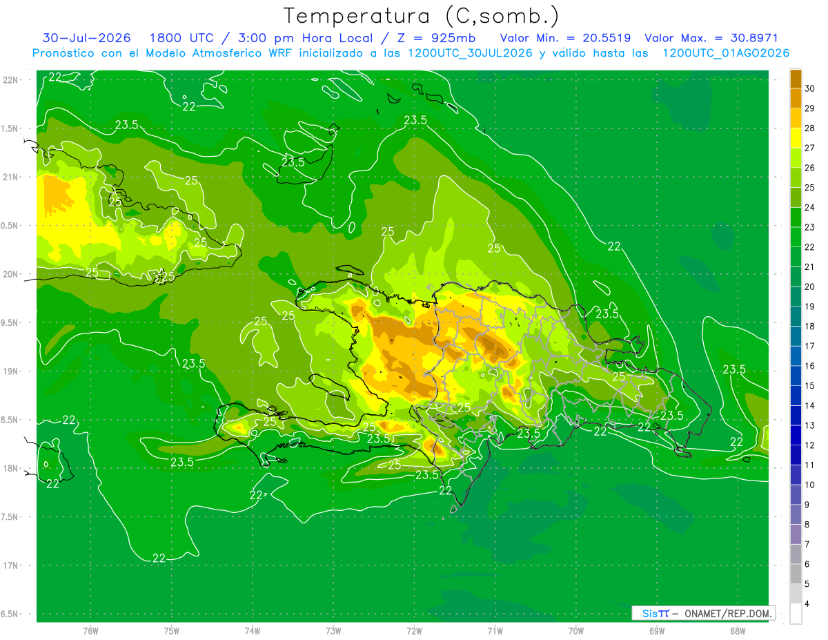Click the "17N" latitude axis label

[x=12, y=565]
